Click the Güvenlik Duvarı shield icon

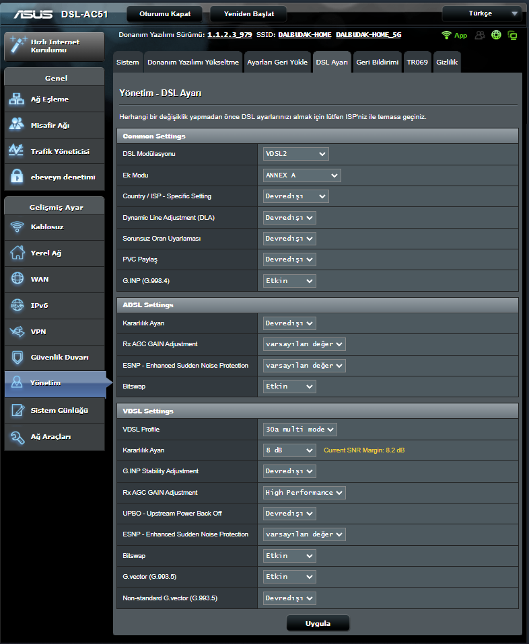pyautogui.click(x=17, y=358)
